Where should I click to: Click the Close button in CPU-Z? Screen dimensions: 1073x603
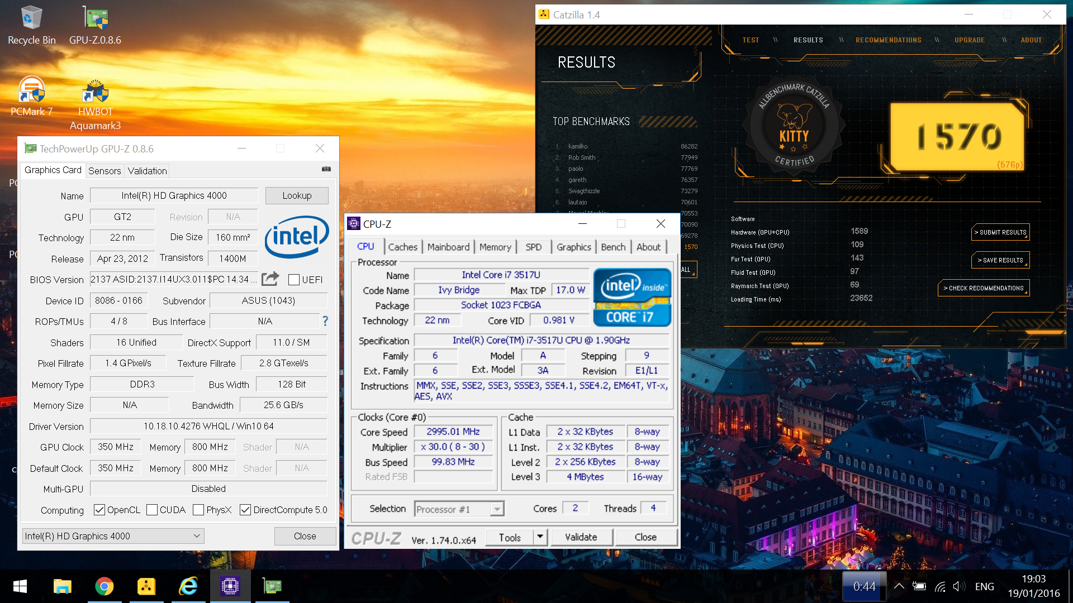(x=645, y=537)
